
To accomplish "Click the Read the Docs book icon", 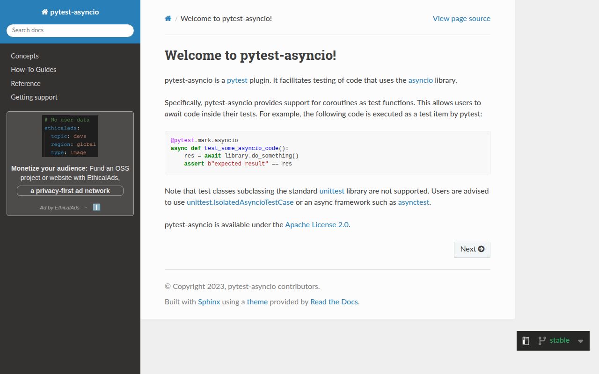I will 526,341.
